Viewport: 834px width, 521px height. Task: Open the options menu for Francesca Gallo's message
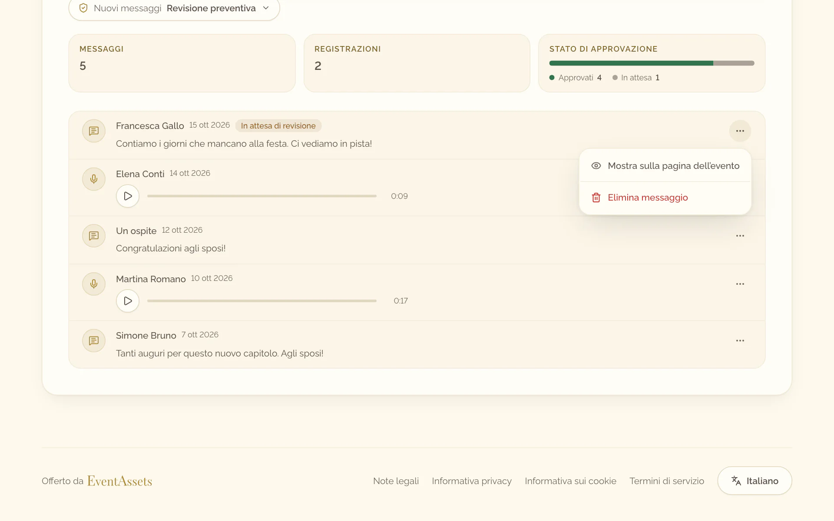point(740,131)
